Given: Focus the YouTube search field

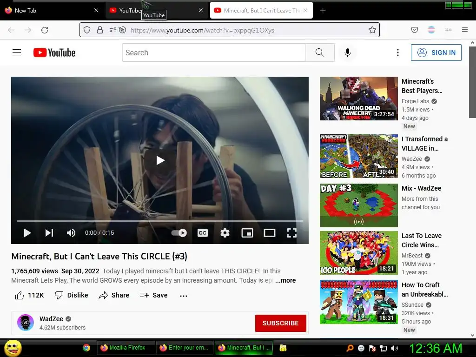Looking at the screenshot, I should click(214, 53).
